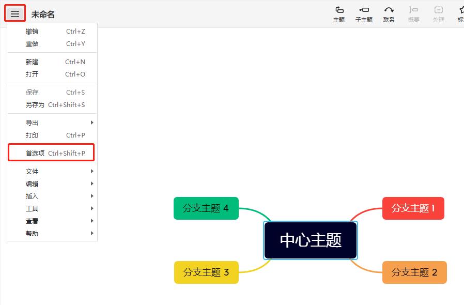
Task: Select the 联系 relationship tool
Action: pyautogui.click(x=389, y=14)
